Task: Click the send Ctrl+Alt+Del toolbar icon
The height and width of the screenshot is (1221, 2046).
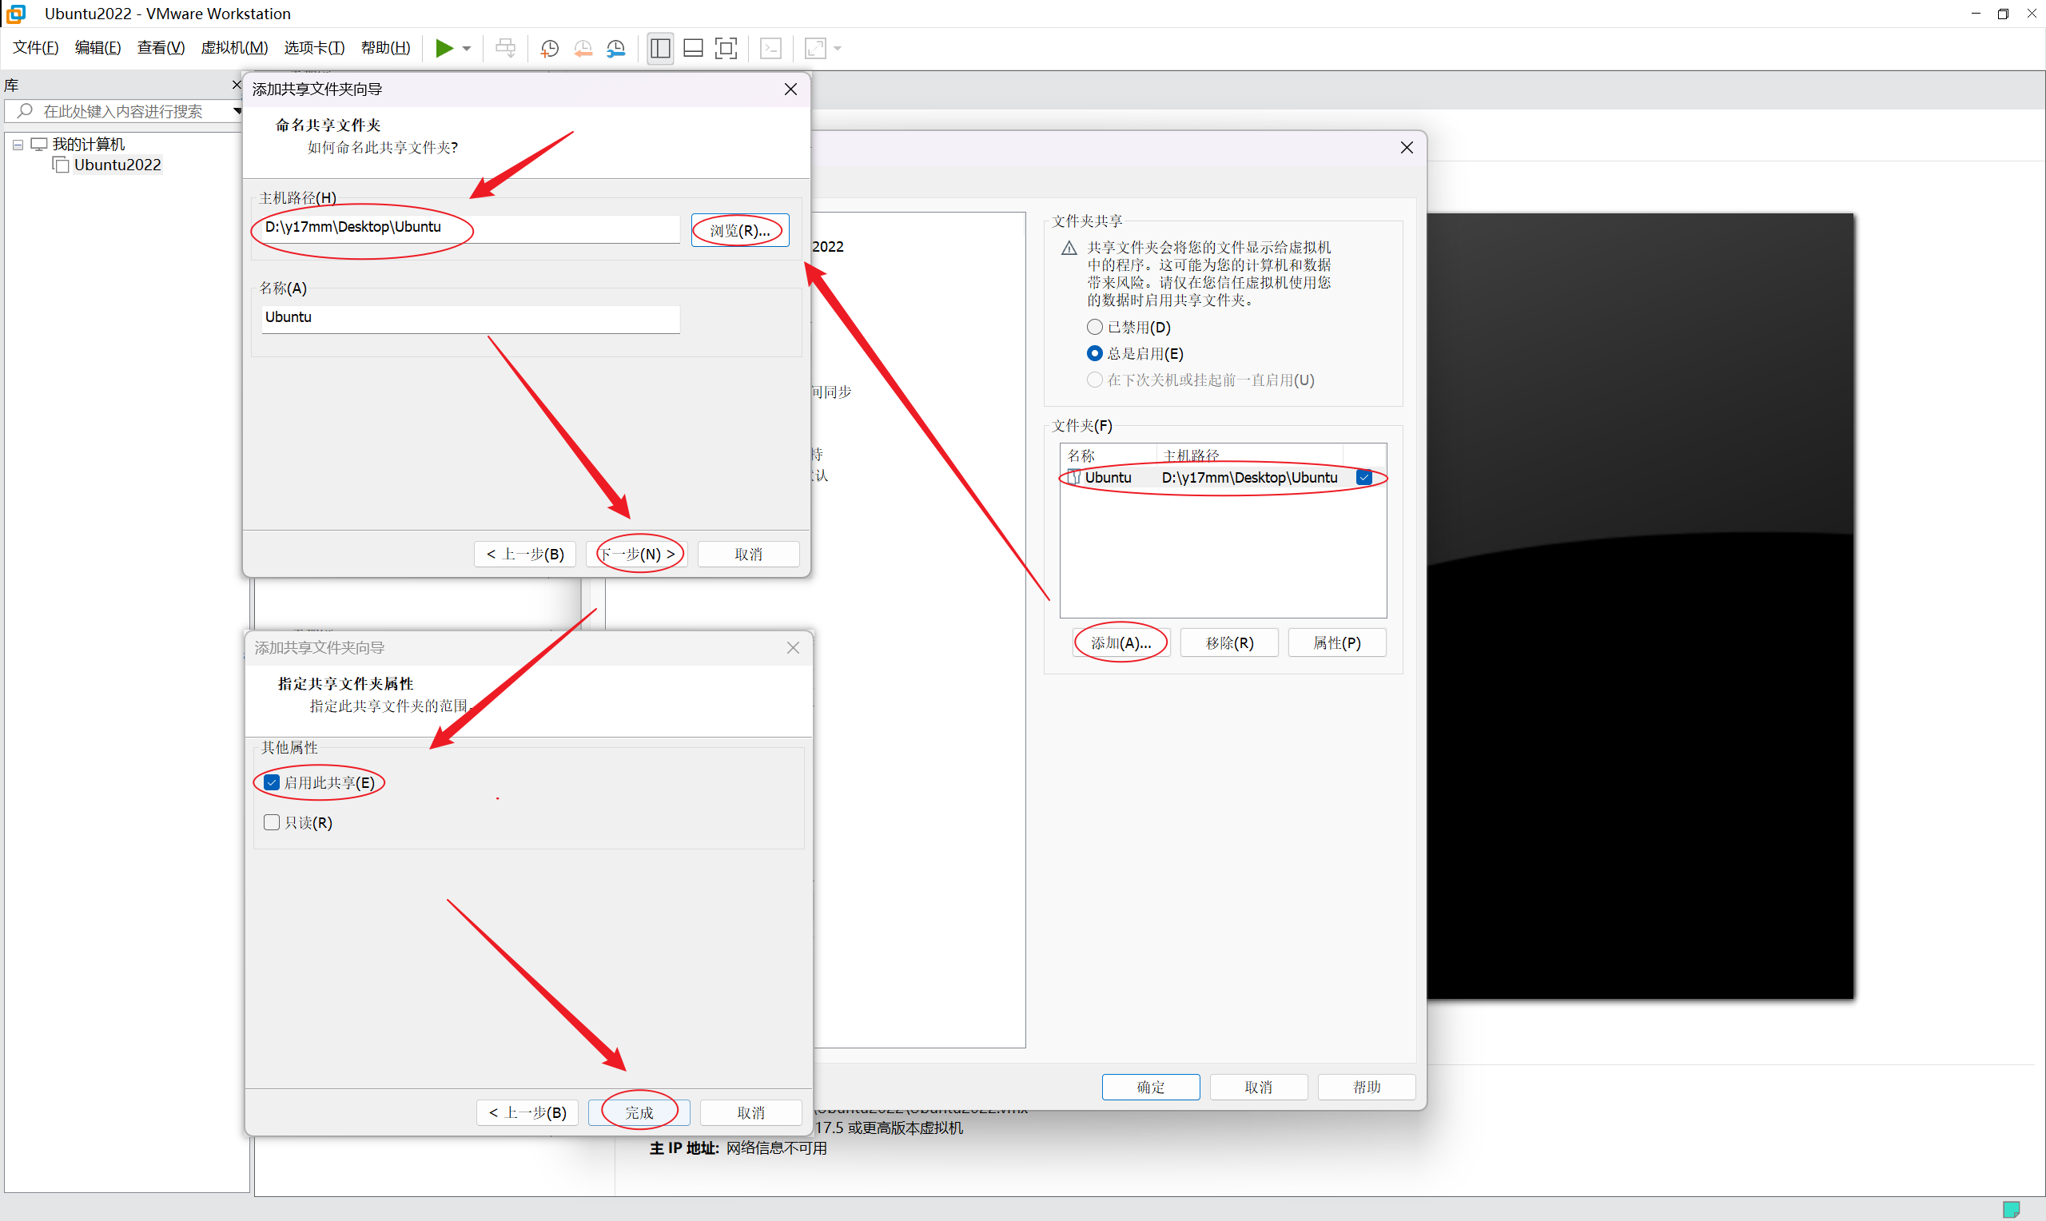Action: 505,48
